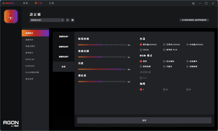Select DCB mode 自動偵測
This screenshot has height=131, width=218.
coord(187,67)
